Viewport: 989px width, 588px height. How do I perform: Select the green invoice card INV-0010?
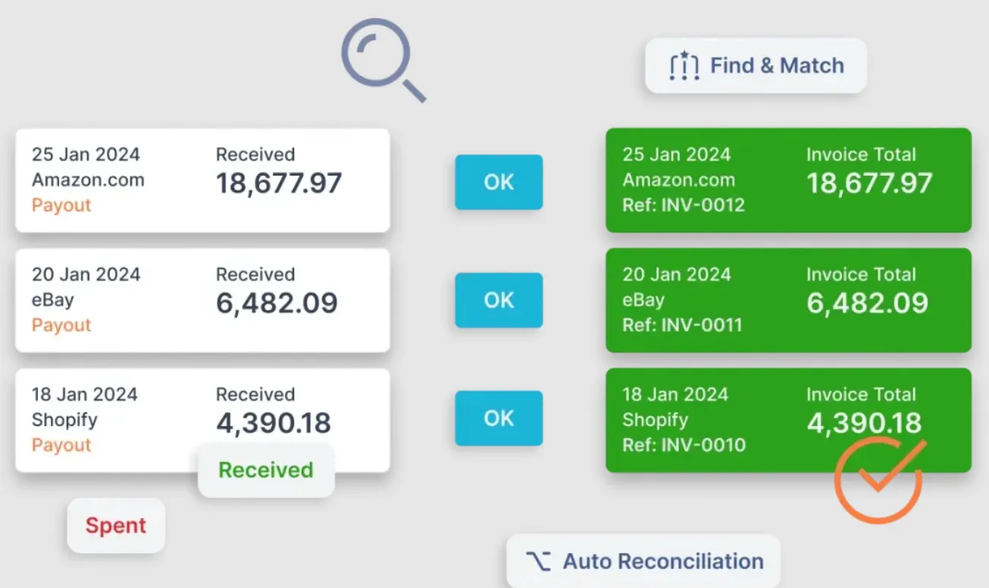coord(788,420)
